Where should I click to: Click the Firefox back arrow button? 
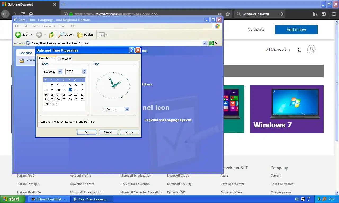(5, 14)
